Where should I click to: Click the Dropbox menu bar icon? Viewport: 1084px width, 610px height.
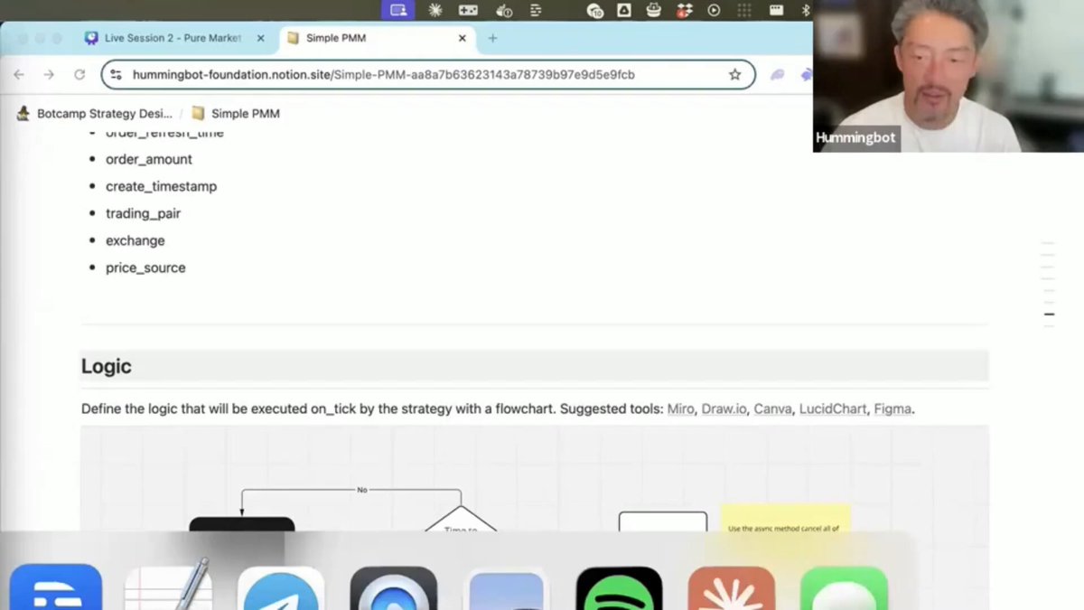point(684,10)
